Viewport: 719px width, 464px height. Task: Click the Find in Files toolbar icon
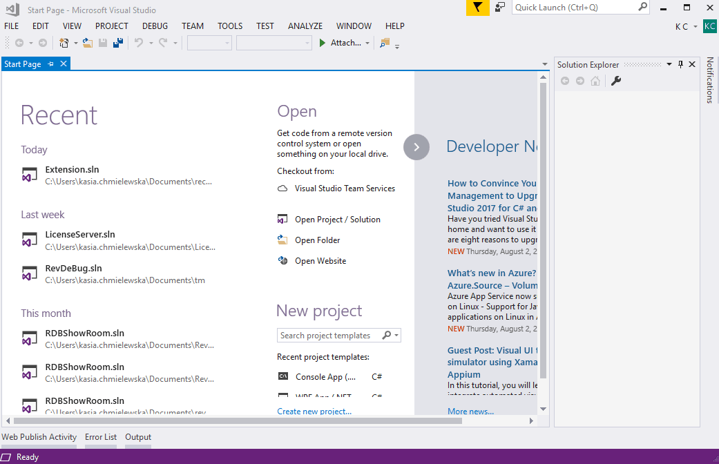click(x=385, y=43)
